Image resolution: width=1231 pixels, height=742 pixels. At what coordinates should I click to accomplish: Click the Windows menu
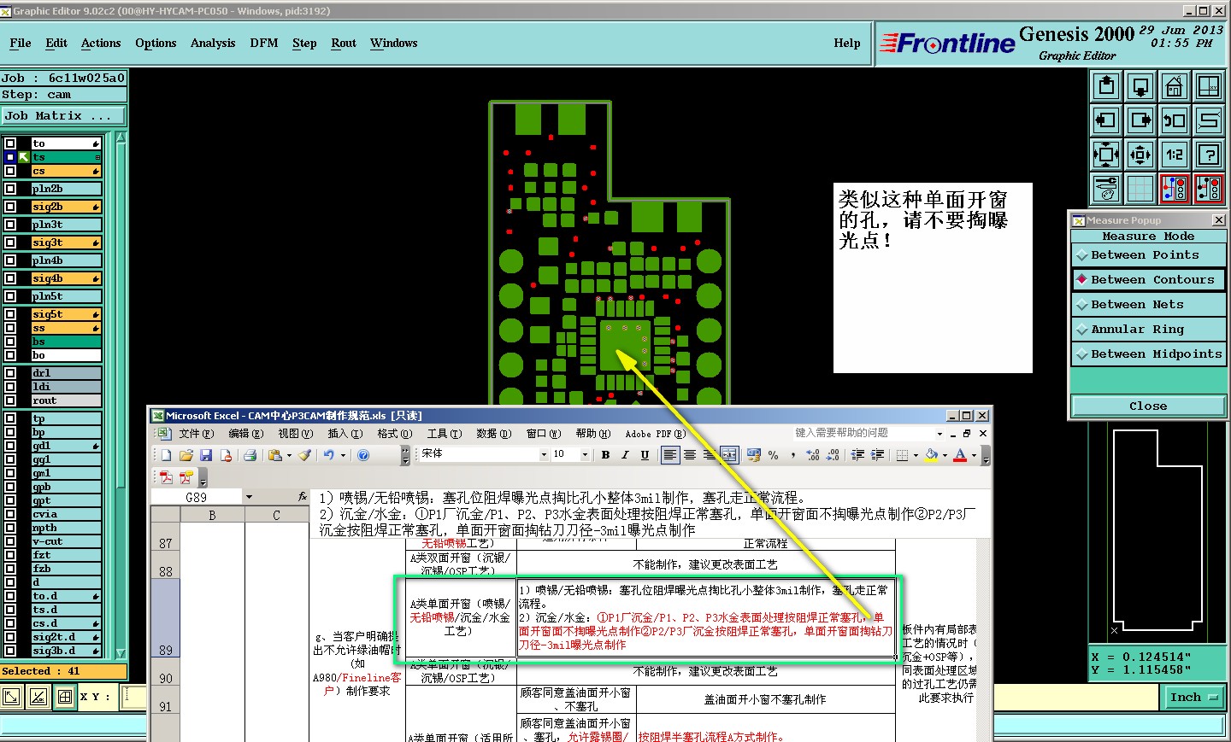tap(394, 43)
